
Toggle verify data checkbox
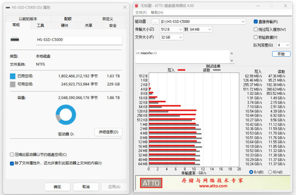click(x=256, y=37)
